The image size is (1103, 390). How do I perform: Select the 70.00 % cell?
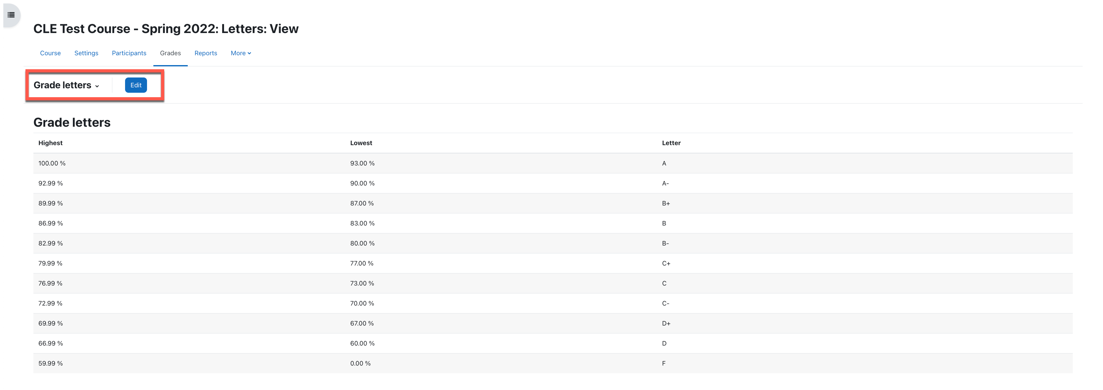362,304
